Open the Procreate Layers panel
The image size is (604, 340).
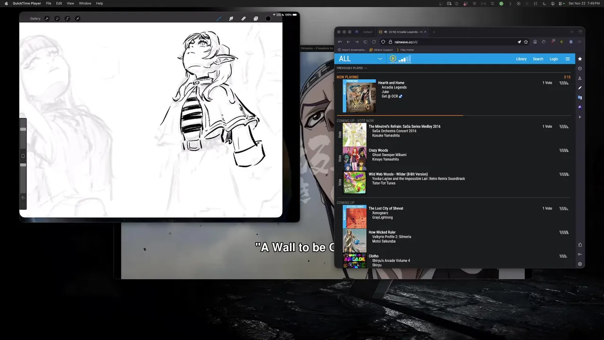[256, 18]
